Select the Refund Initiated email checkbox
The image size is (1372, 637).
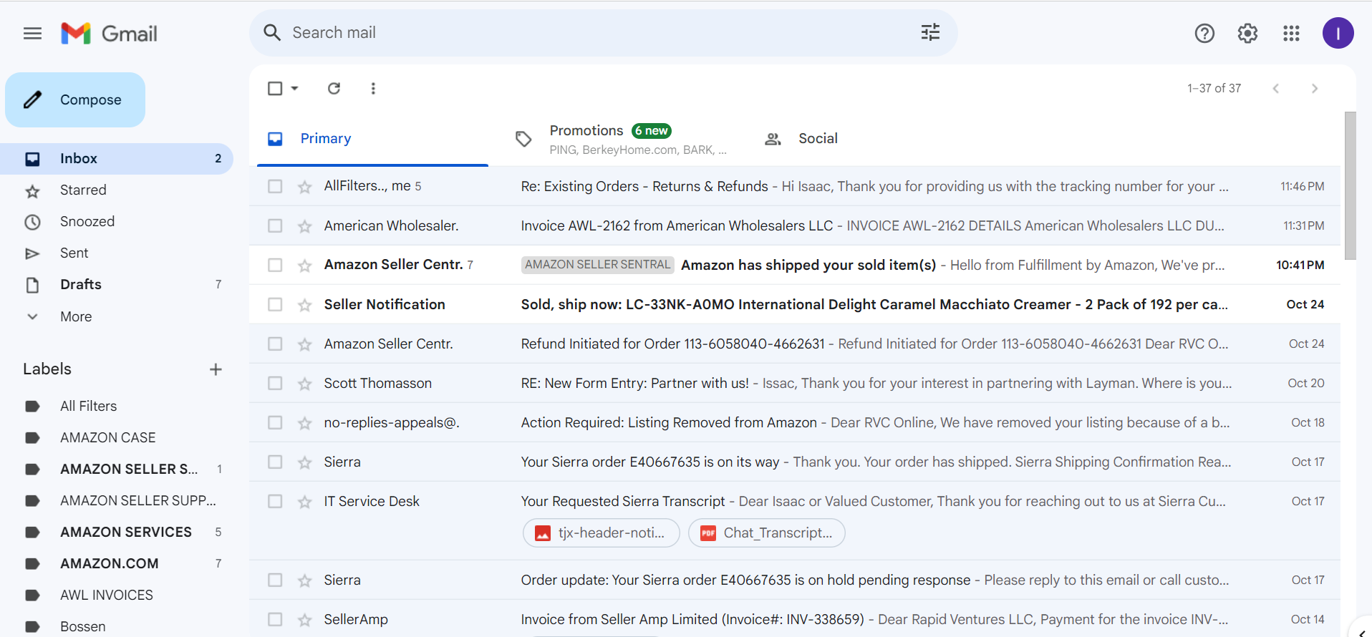tap(275, 344)
